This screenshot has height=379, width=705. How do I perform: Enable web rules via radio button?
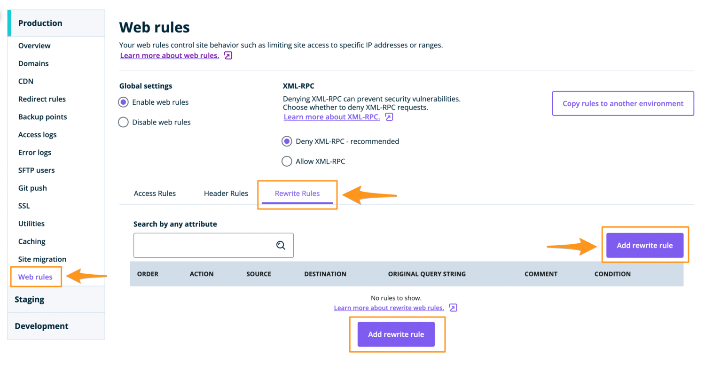[123, 102]
